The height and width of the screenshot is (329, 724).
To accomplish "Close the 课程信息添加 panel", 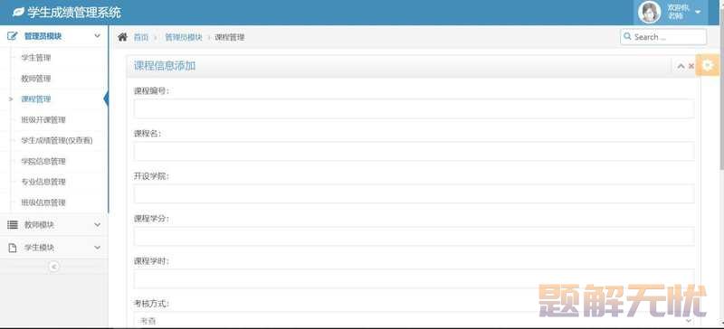I will point(691,67).
